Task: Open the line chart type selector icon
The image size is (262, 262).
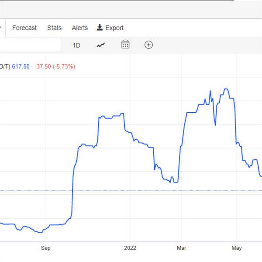Action: 101,45
